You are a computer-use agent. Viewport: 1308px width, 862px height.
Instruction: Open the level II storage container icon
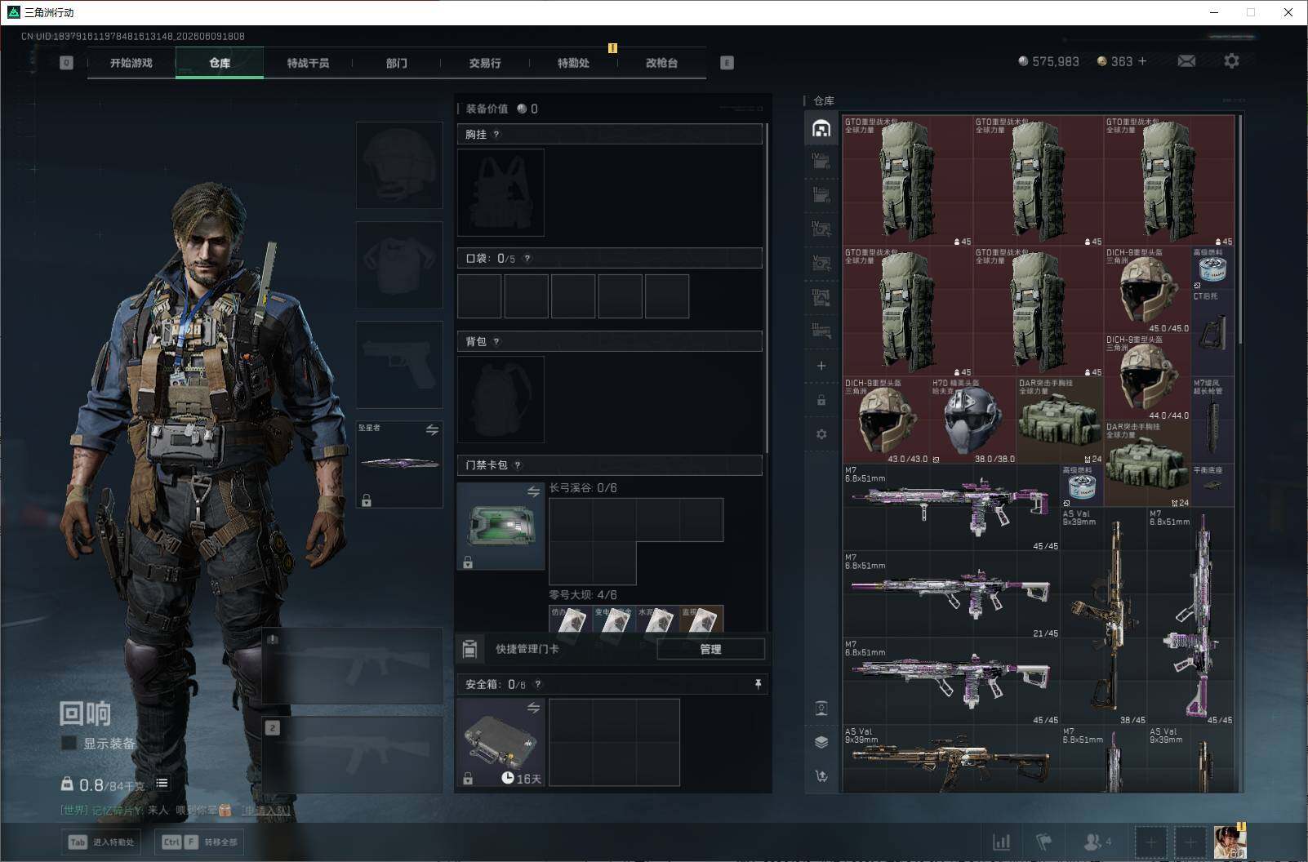pos(821,195)
